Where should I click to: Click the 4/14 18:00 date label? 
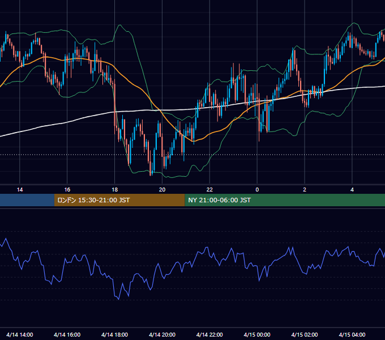(115, 334)
